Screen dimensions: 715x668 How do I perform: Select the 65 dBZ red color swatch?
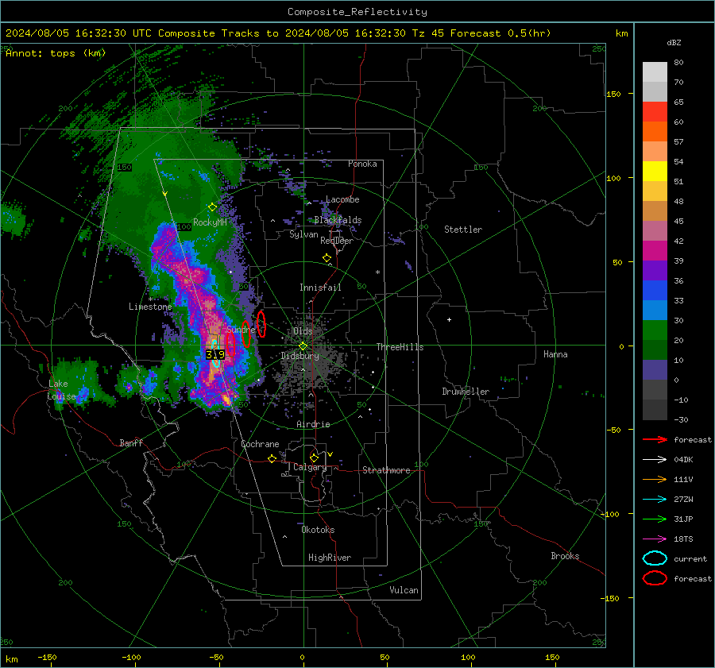[655, 112]
